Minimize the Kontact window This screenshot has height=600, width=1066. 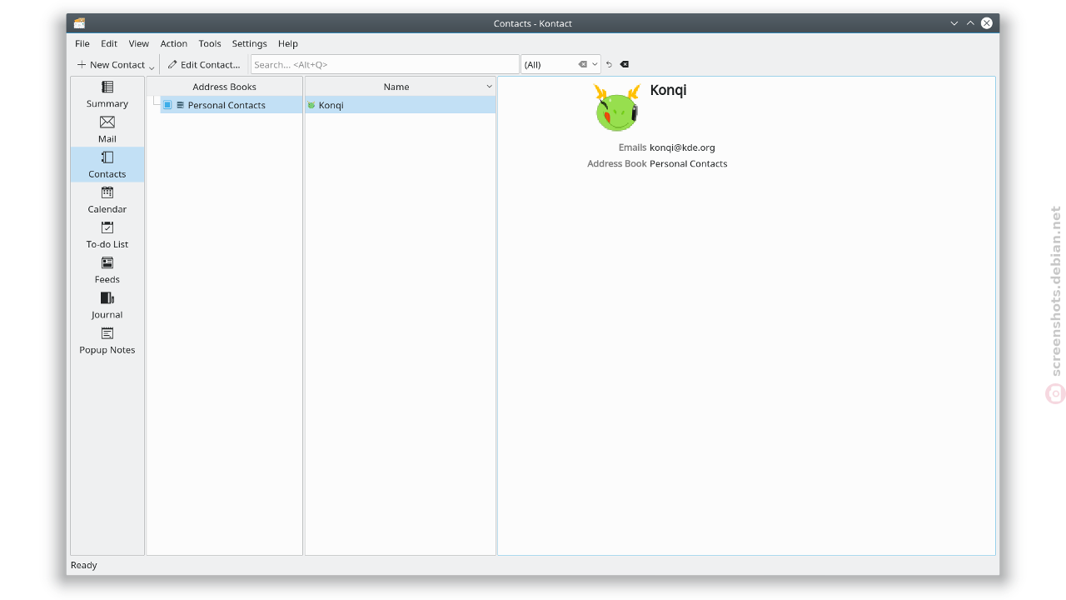click(x=954, y=23)
